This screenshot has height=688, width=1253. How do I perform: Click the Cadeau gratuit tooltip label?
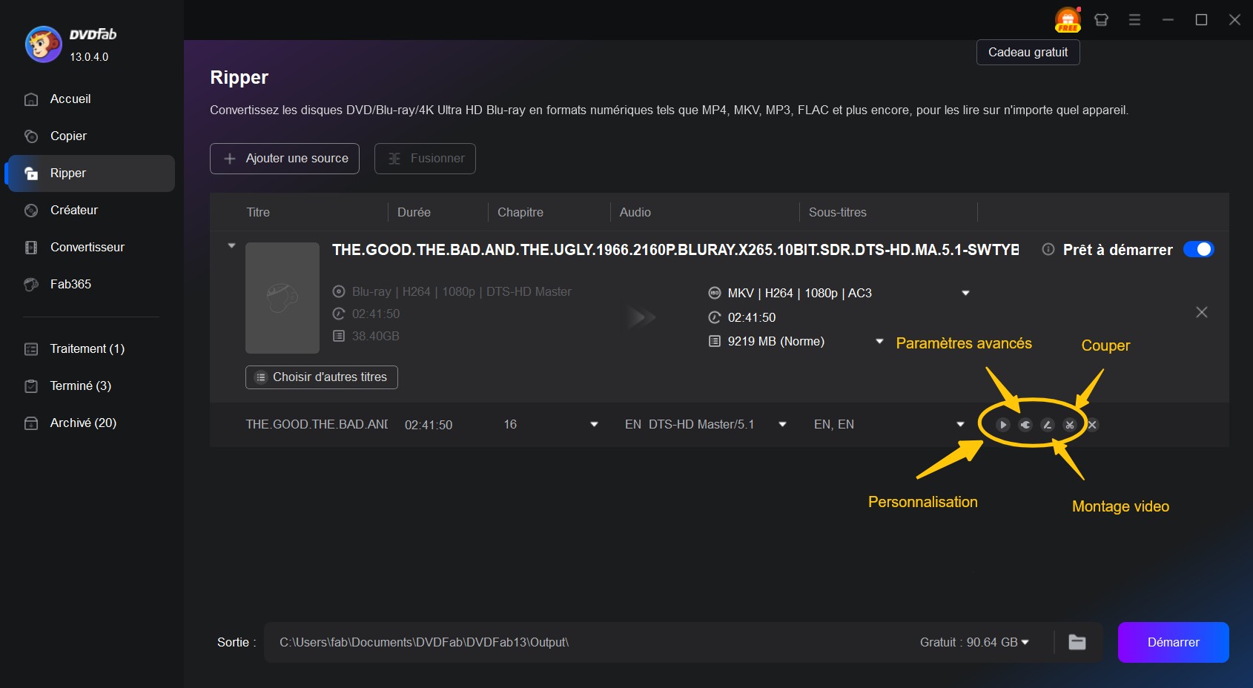point(1028,53)
